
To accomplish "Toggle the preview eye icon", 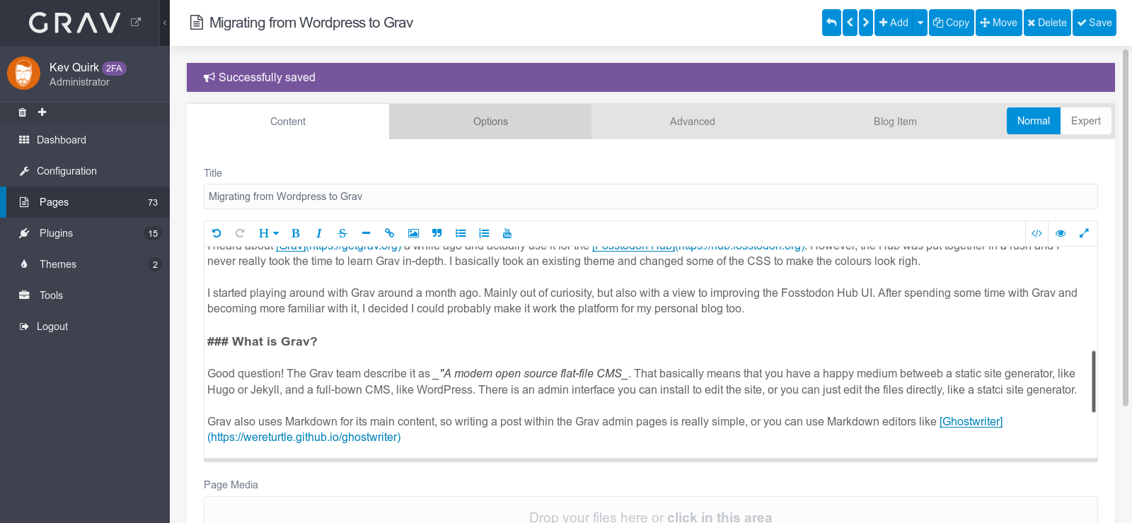I will pyautogui.click(x=1061, y=233).
